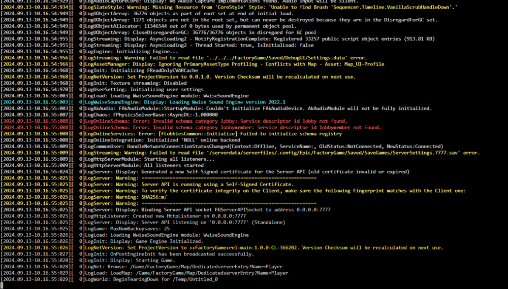The image size is (508, 289).
Task: Click the LogSlateStyle missing resource warning line
Action: (229, 7)
